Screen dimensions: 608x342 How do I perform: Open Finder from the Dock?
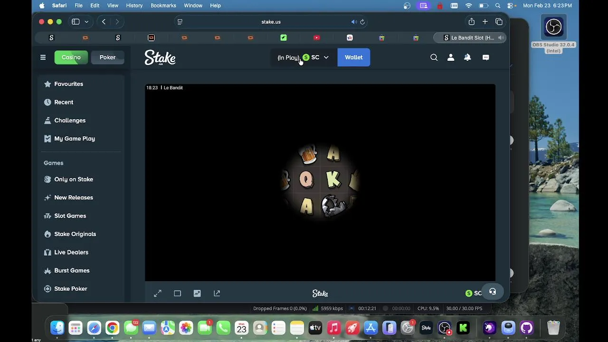pos(57,328)
